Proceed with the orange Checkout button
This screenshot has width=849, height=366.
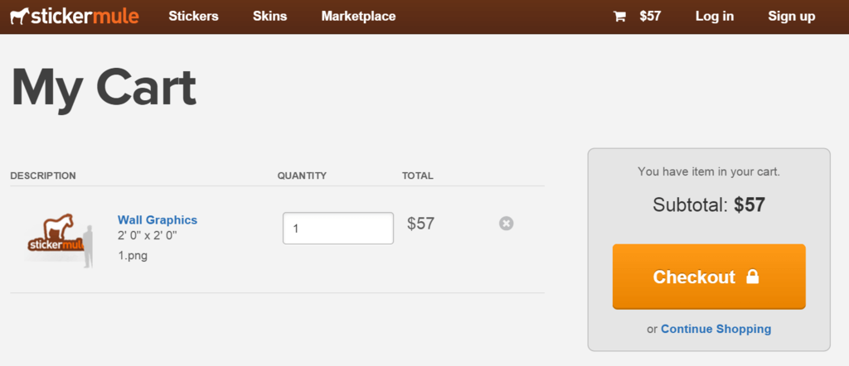[709, 277]
